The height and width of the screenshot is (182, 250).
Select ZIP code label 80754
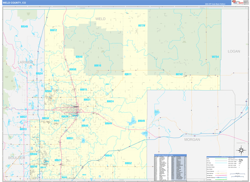pos(215,57)
